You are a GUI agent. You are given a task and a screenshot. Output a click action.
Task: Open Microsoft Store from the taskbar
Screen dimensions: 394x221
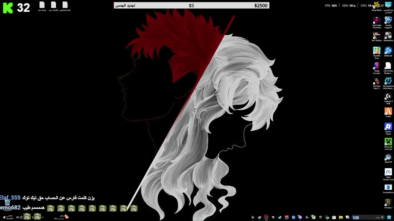(334, 217)
